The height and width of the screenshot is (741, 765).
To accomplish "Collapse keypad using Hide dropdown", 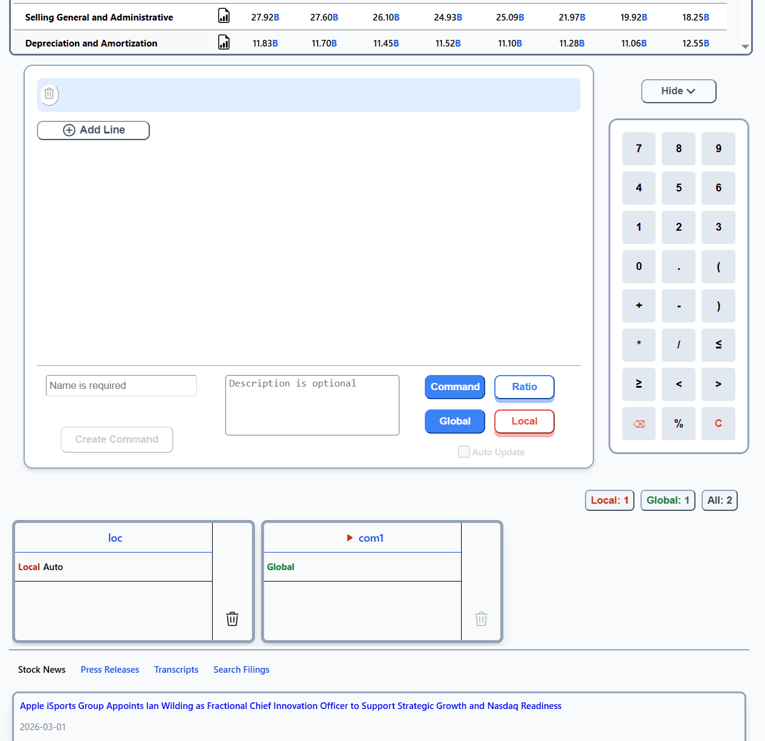I will 678,91.
